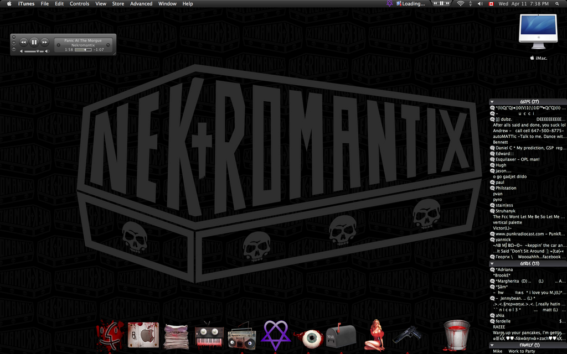Open the Store menu
Viewport: 567px width, 354px height.
click(118, 4)
